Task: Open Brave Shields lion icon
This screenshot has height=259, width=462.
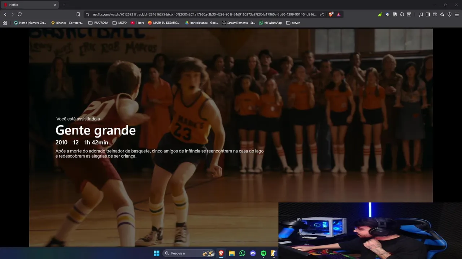Action: [x=331, y=14]
